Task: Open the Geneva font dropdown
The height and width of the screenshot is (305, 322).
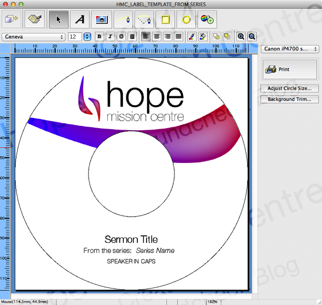Action: (x=33, y=37)
